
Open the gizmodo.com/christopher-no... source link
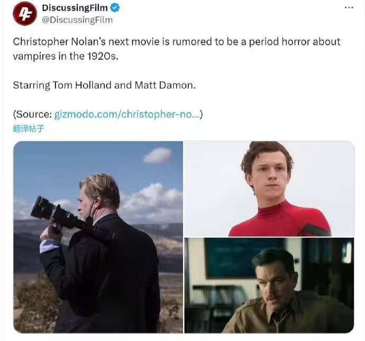[127, 114]
